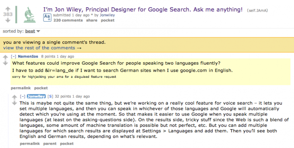
Task: Downvote the Jon Wiley AMA post
Action: (8, 20)
